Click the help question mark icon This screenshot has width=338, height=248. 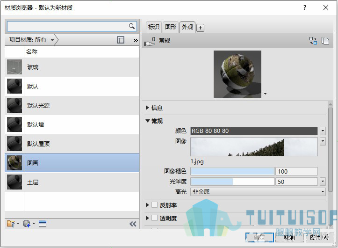pos(305,7)
